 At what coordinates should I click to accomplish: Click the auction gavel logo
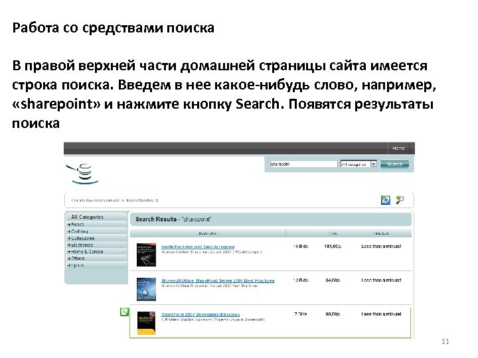pos(82,173)
